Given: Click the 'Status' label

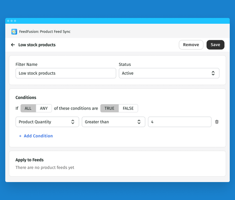Looking at the screenshot, I should click(x=125, y=65).
